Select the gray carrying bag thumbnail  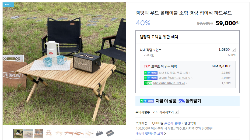(100, 134)
